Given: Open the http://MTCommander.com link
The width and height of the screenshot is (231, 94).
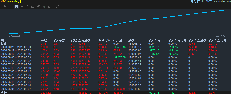Looking at the screenshot, I should pyautogui.click(x=216, y=2).
